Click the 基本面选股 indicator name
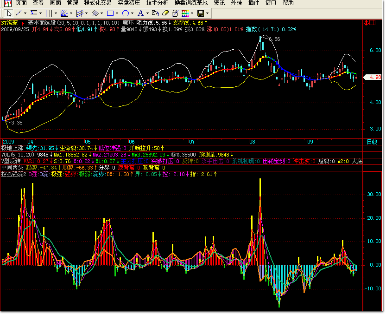 pyautogui.click(x=42, y=23)
